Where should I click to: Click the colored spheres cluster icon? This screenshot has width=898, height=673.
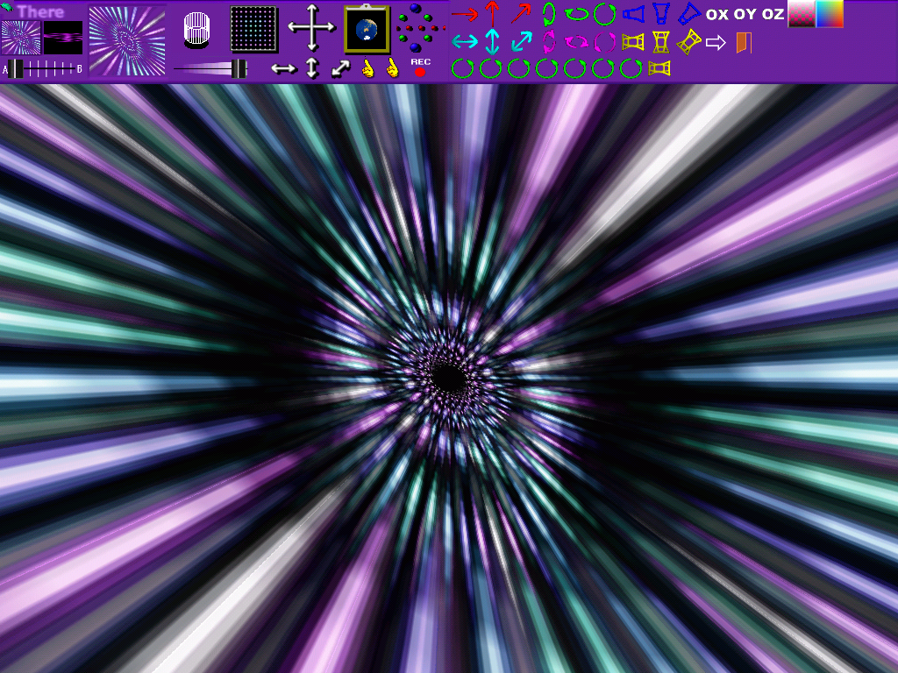[x=420, y=27]
